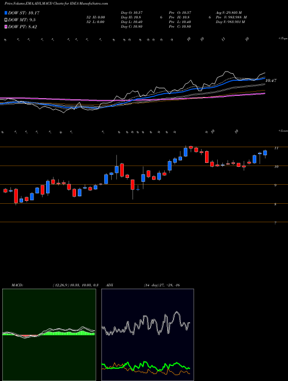Click the 'Pre H: 10.8' value

coord(179,17)
